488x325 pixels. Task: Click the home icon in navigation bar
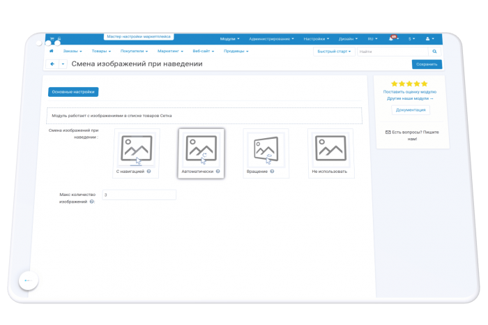click(52, 51)
